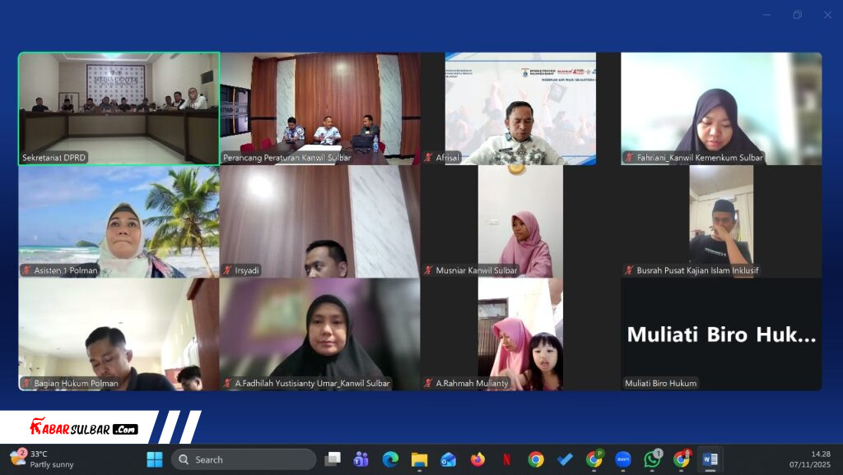This screenshot has height=475, width=843.
Task: Click the taskbar Search box
Action: (x=244, y=459)
